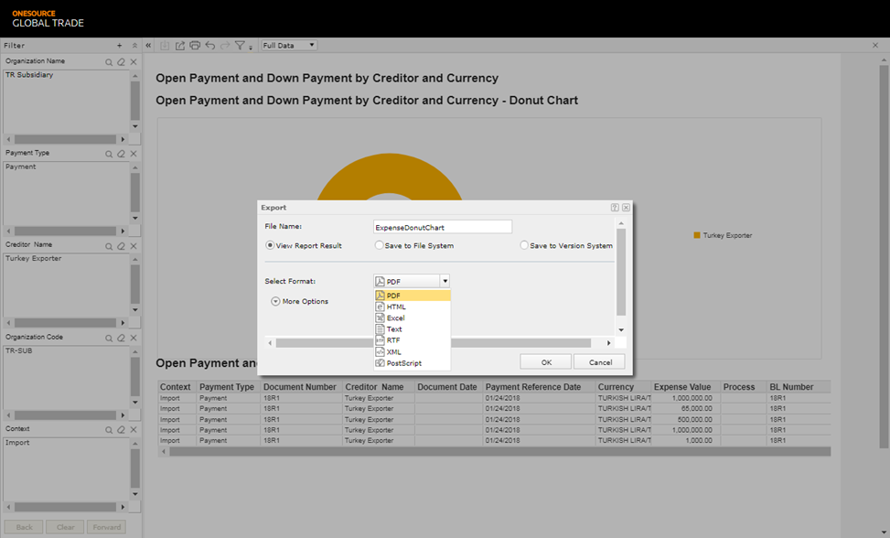Click the table's horizontal scrollbar left arrow
The height and width of the screenshot is (538, 890).
point(164,452)
